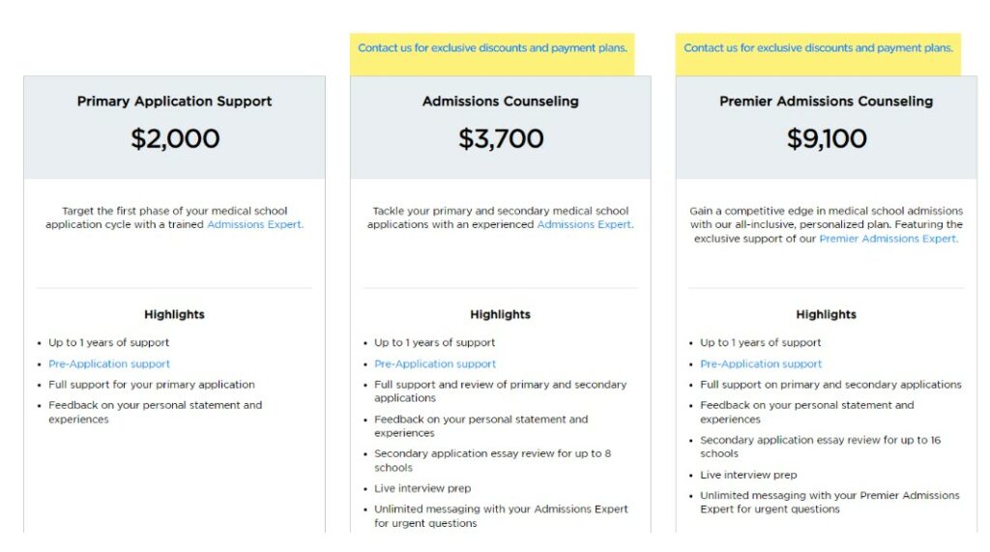990x552 pixels.
Task: Click the essay review for 16 schools item
Action: 820,447
